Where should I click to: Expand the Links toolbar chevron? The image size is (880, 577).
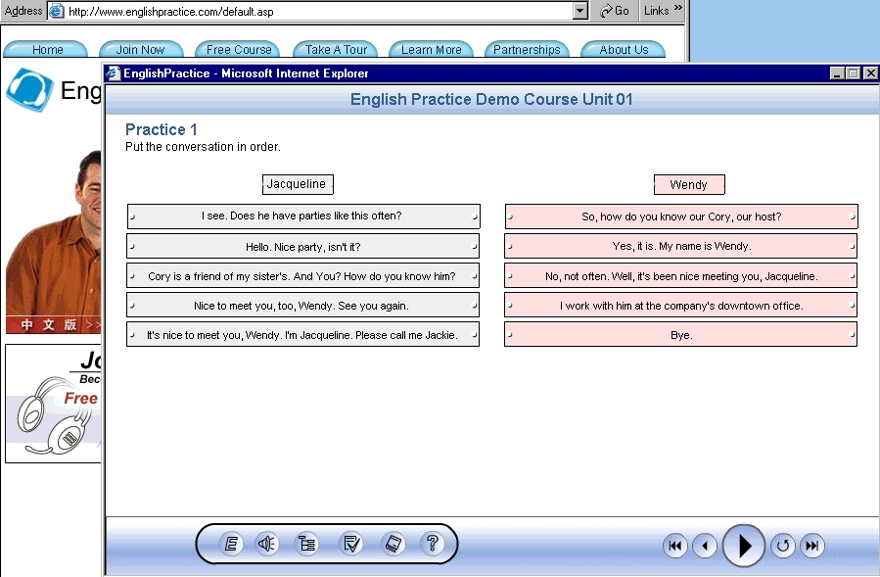tap(678, 9)
